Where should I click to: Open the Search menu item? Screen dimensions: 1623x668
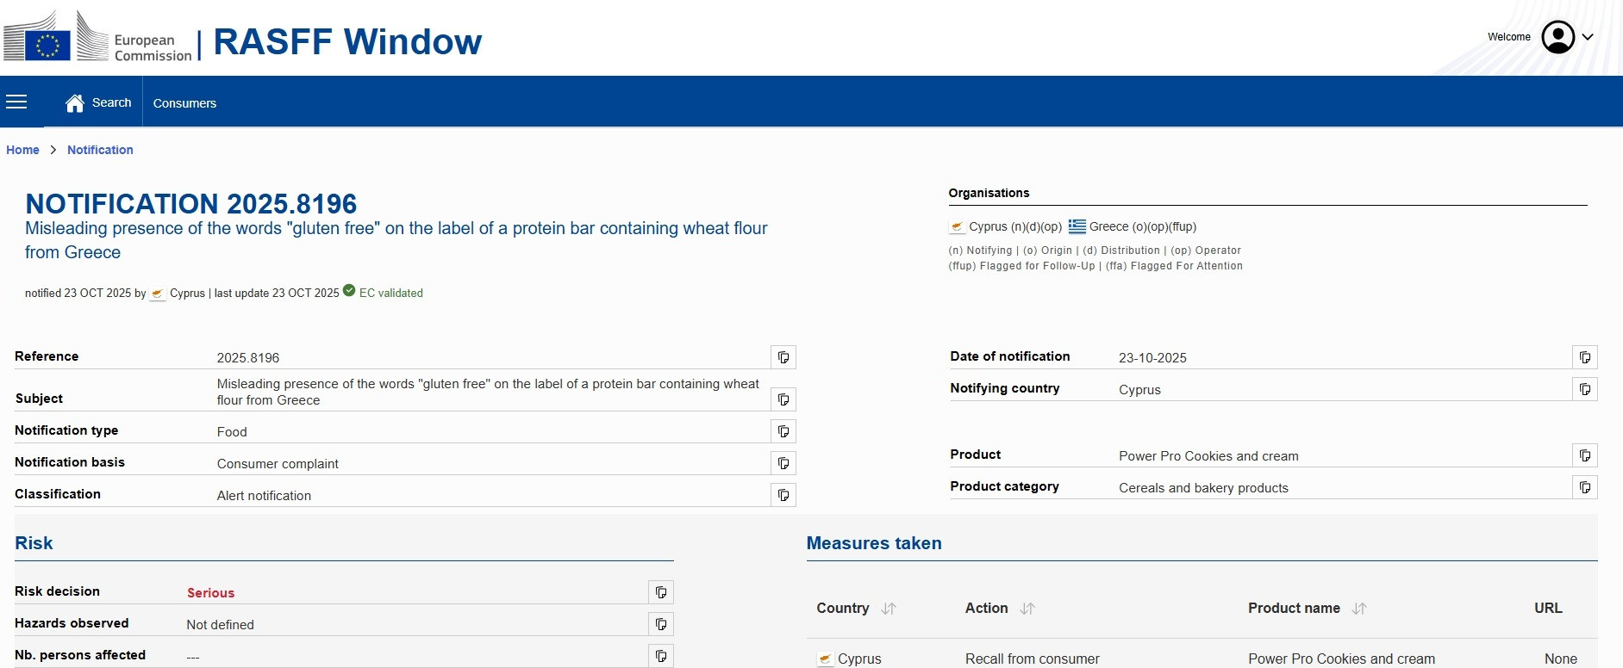[112, 102]
